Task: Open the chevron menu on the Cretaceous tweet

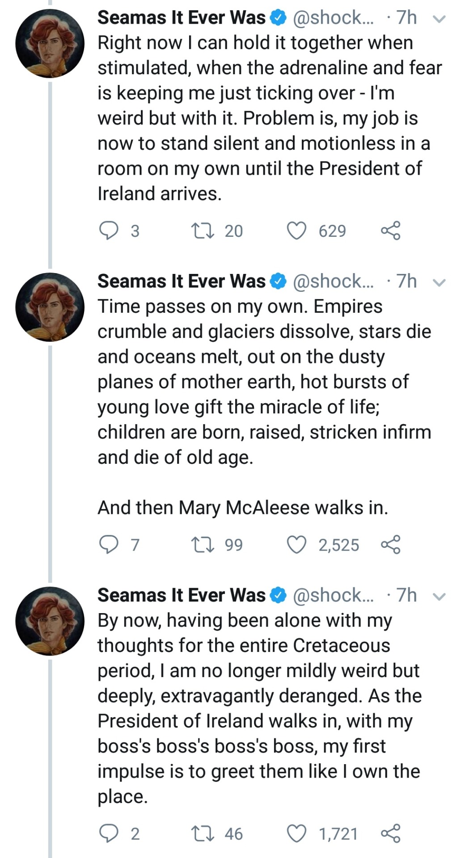Action: [440, 597]
